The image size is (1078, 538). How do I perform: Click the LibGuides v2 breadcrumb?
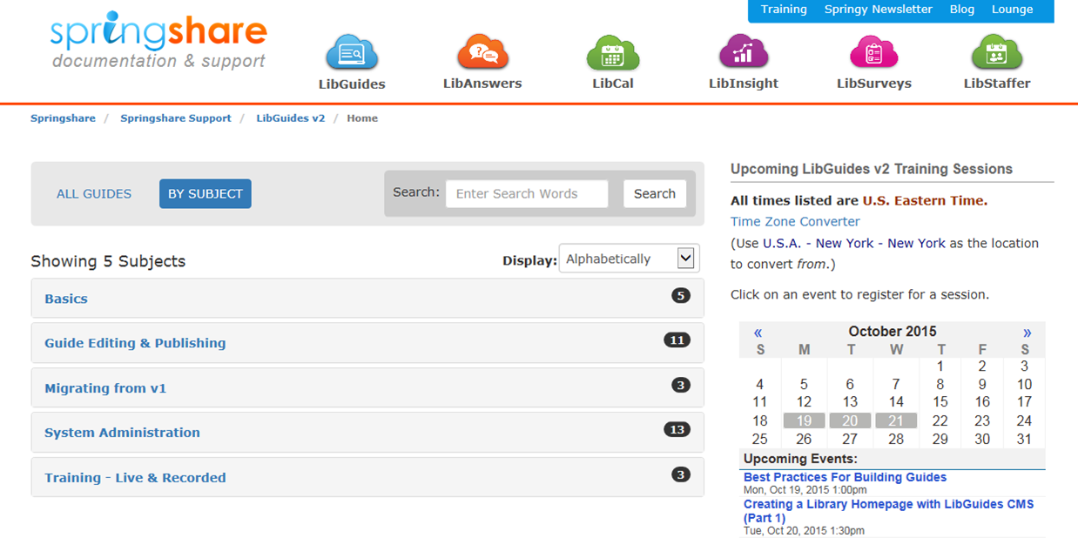tap(290, 118)
